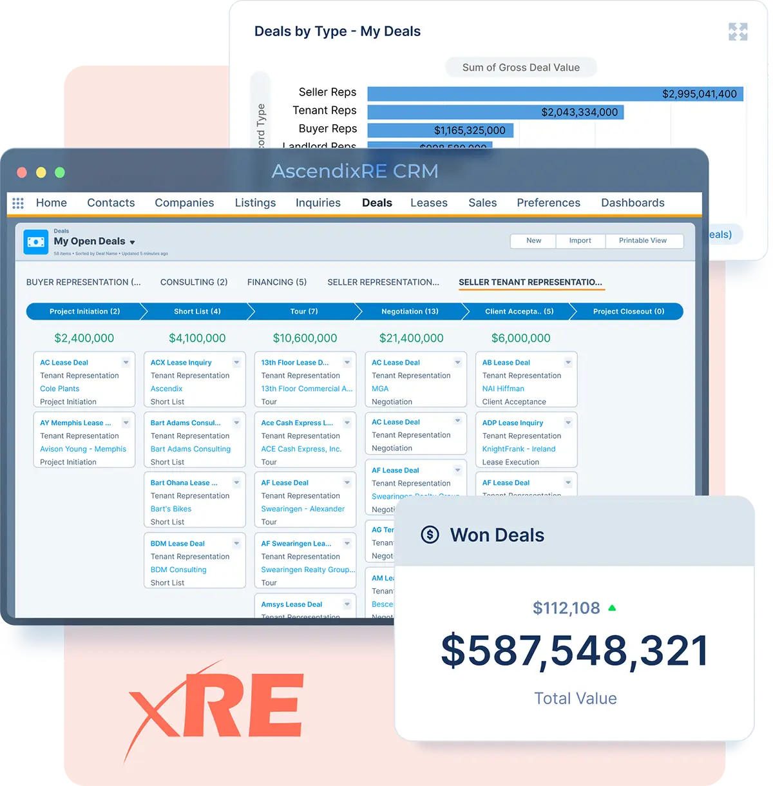Switch to the Sales tab
Viewport: 773px width, 786px height.
pos(482,203)
